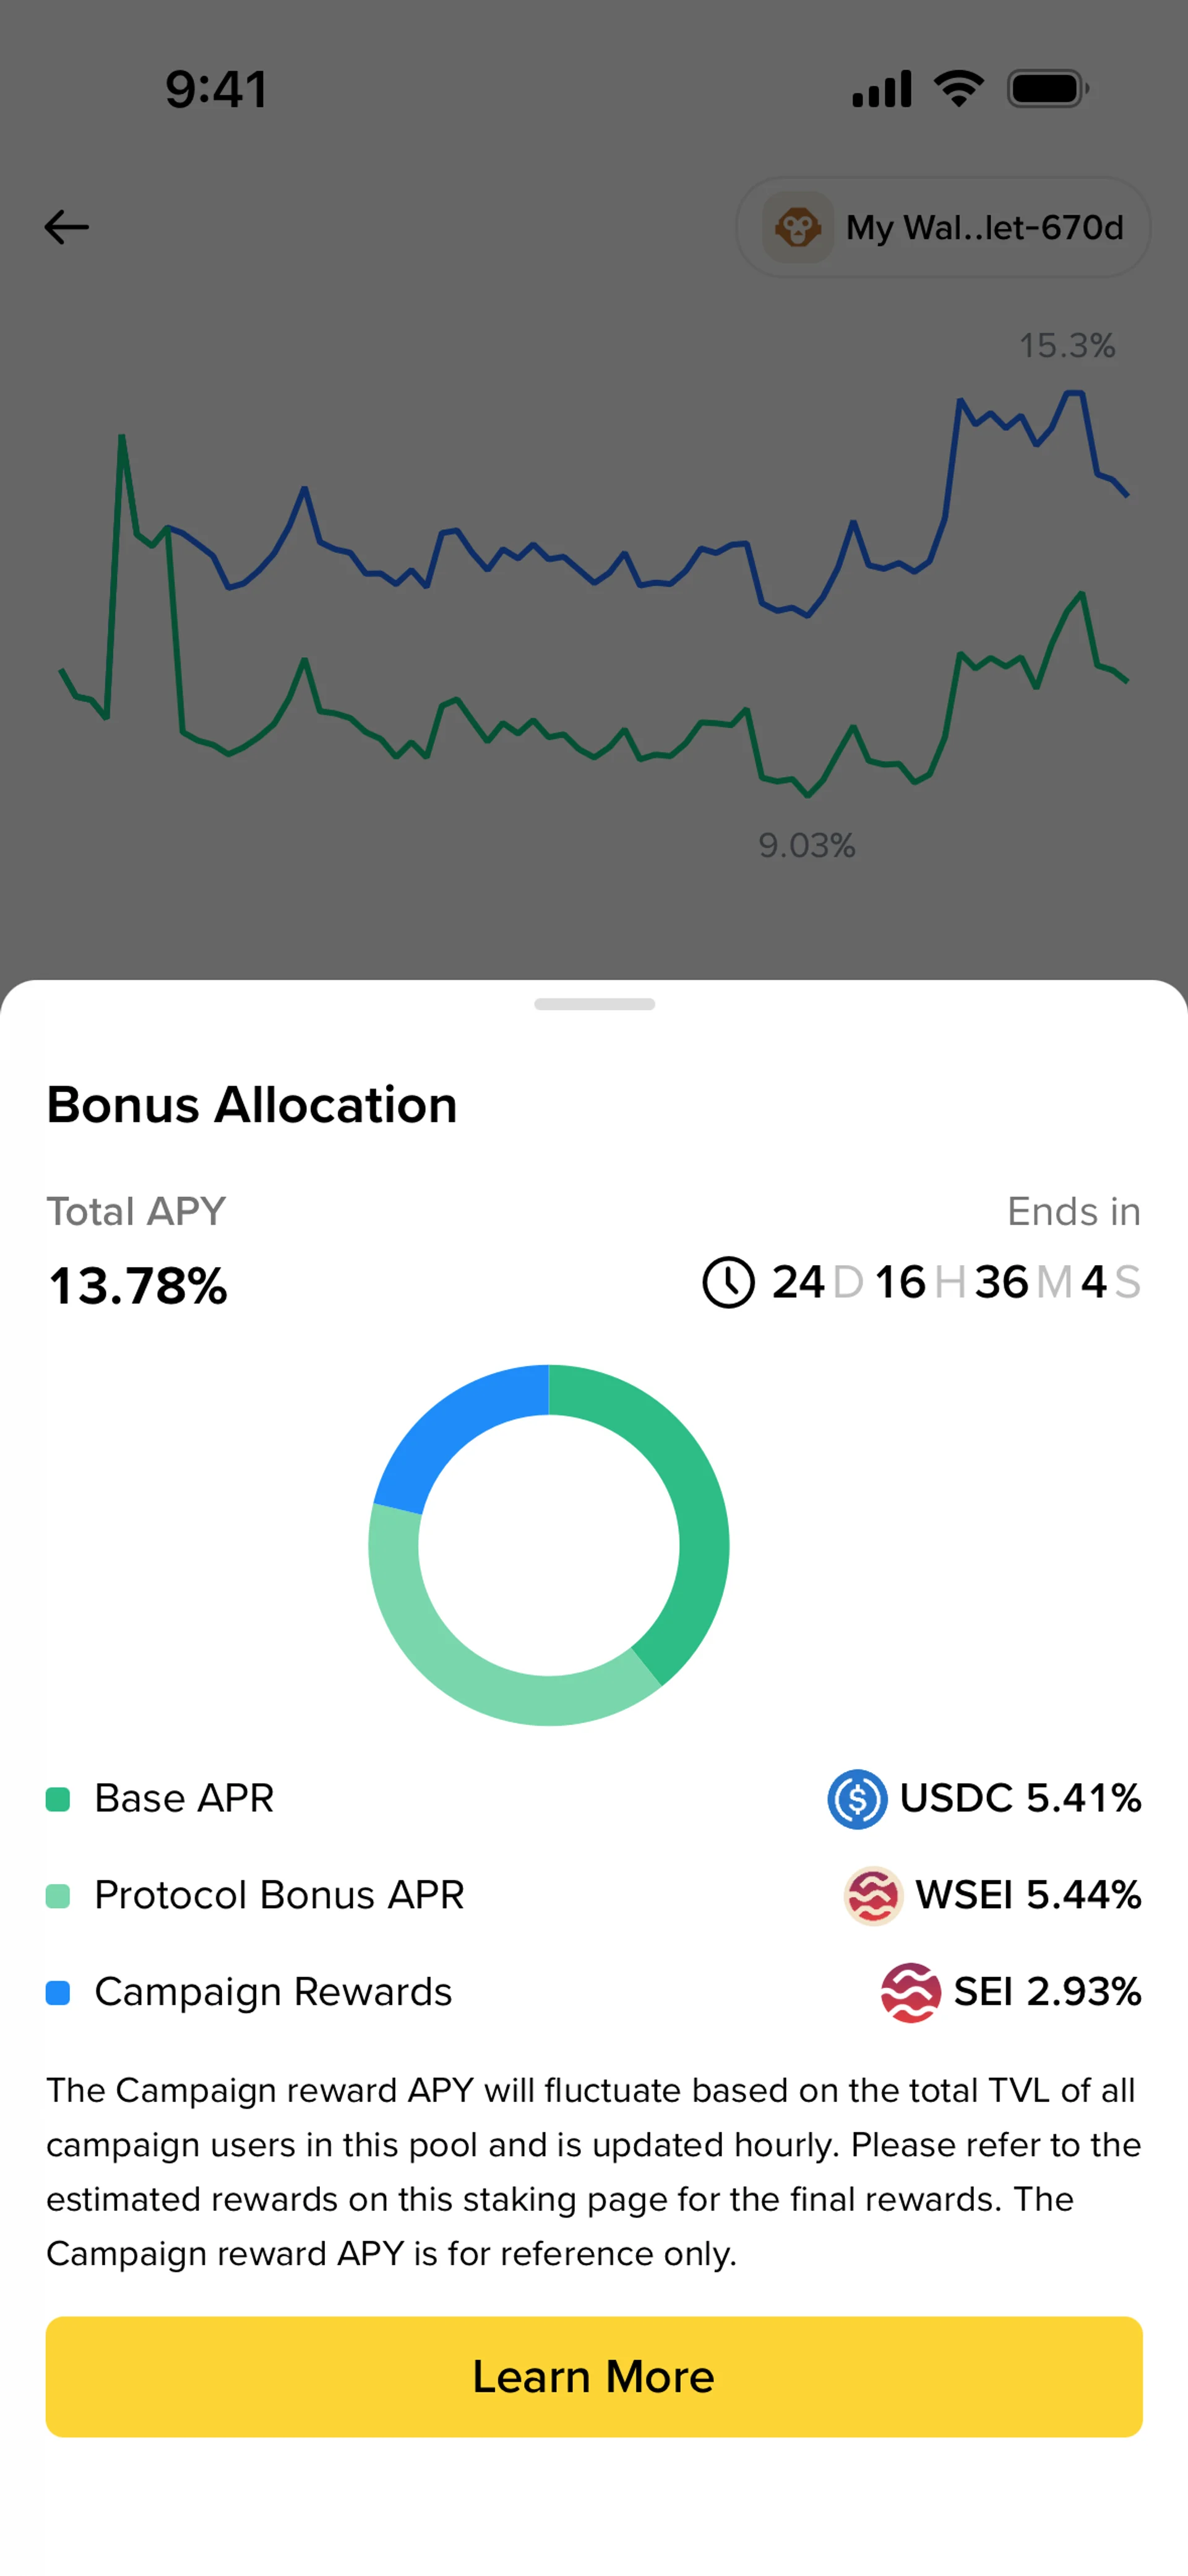Open the monkey wallet avatar icon
The image size is (1188, 2576).
pyautogui.click(x=797, y=227)
